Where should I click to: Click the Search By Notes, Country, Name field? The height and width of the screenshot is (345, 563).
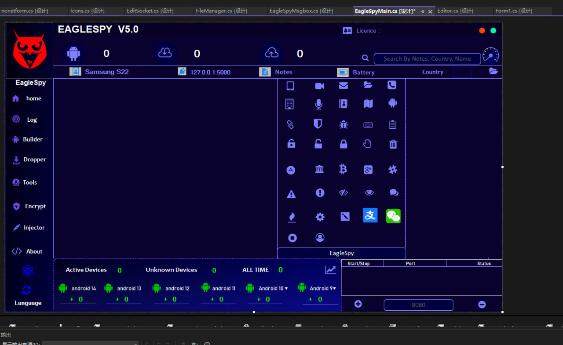[427, 59]
